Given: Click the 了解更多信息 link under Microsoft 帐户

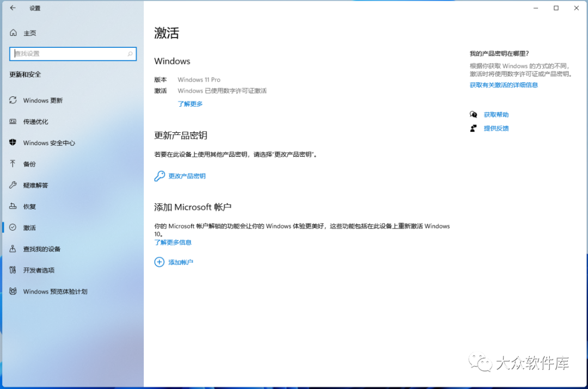Looking at the screenshot, I should (173, 242).
